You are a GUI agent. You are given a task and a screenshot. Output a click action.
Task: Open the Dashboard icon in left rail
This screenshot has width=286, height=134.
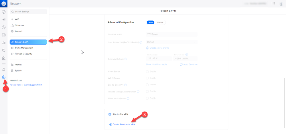point(4,12)
